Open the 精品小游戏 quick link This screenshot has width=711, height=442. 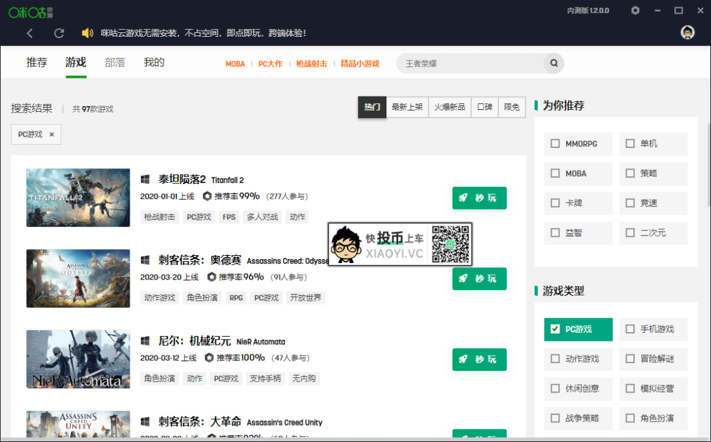tap(360, 64)
